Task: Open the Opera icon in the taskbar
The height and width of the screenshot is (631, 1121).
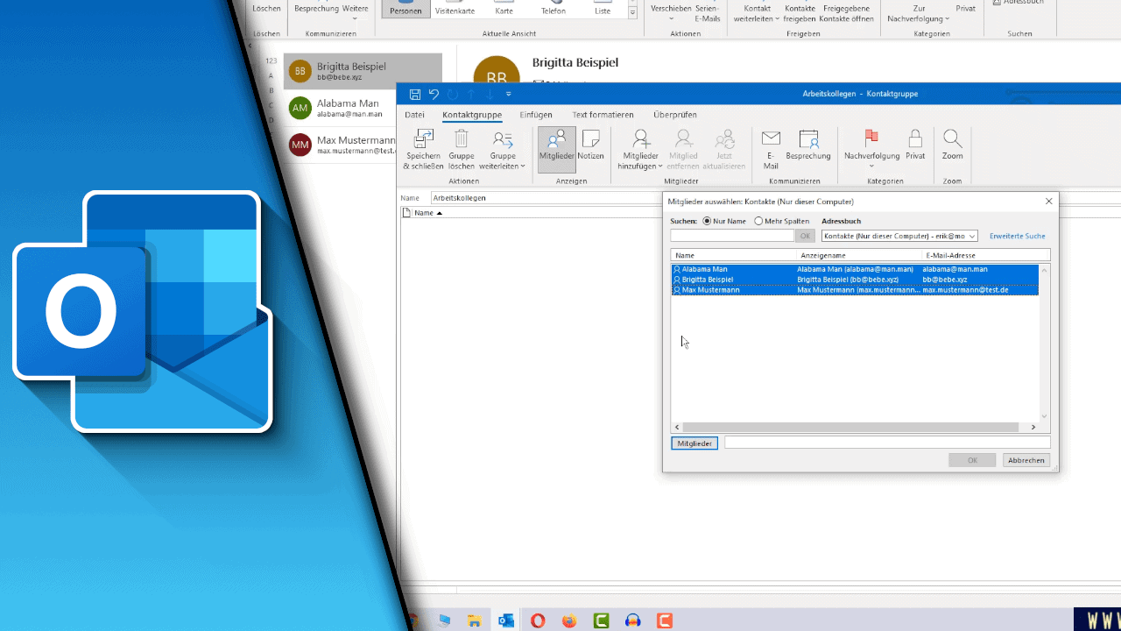Action: tap(538, 620)
